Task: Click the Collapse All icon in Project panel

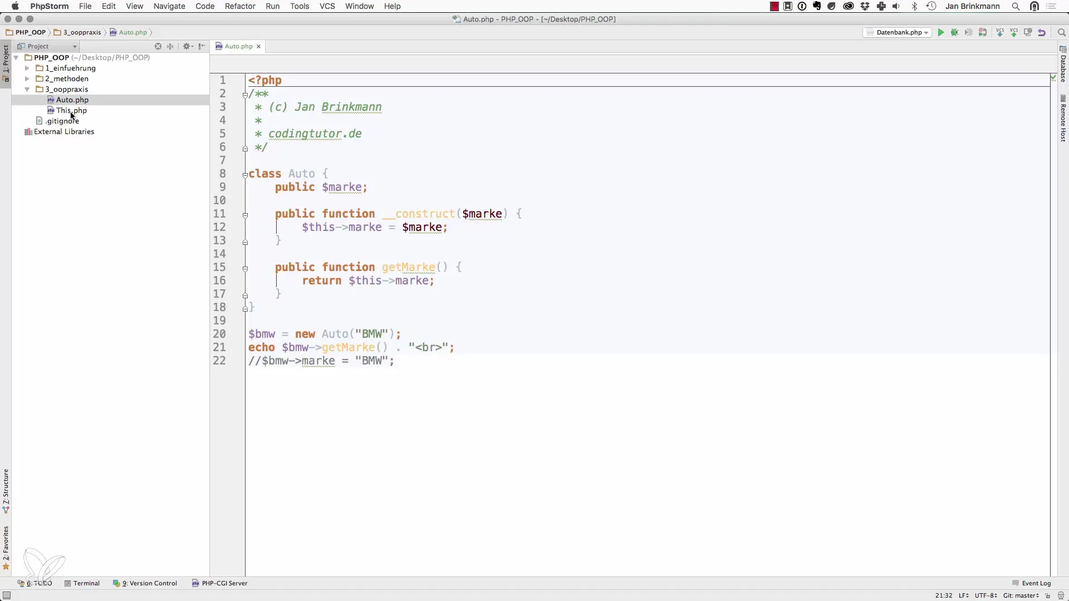Action: coord(170,46)
